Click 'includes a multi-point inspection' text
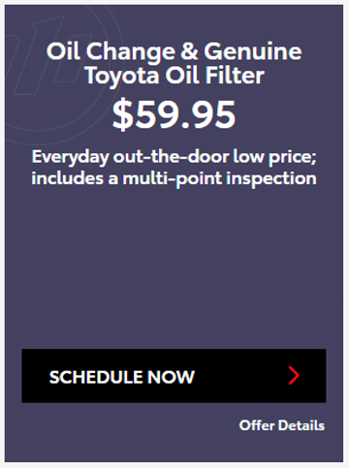The height and width of the screenshot is (468, 349). [x=174, y=178]
